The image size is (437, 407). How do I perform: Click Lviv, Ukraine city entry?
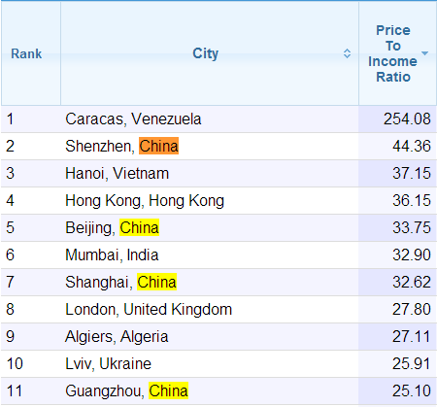(109, 363)
